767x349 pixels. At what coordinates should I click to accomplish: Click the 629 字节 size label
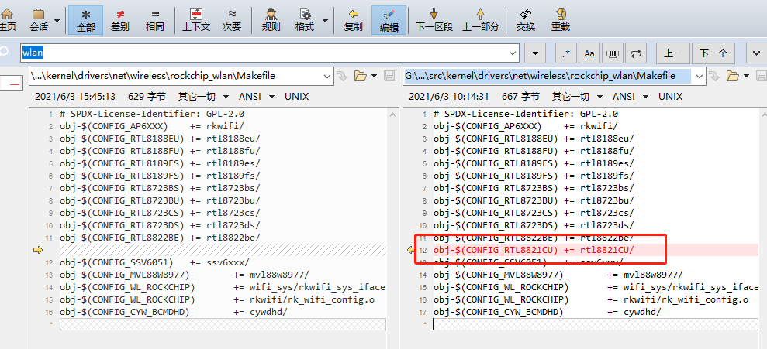tap(147, 97)
